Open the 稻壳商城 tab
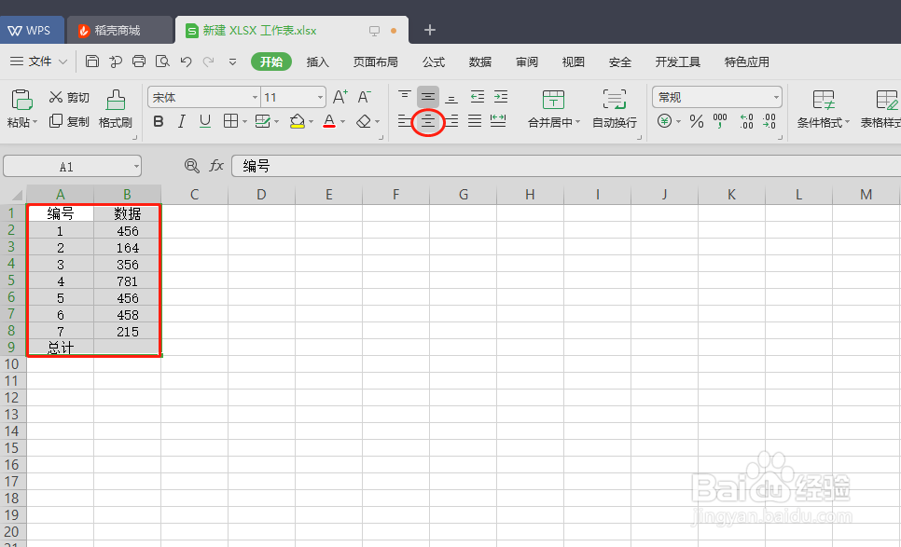Image resolution: width=901 pixels, height=547 pixels. 119,31
